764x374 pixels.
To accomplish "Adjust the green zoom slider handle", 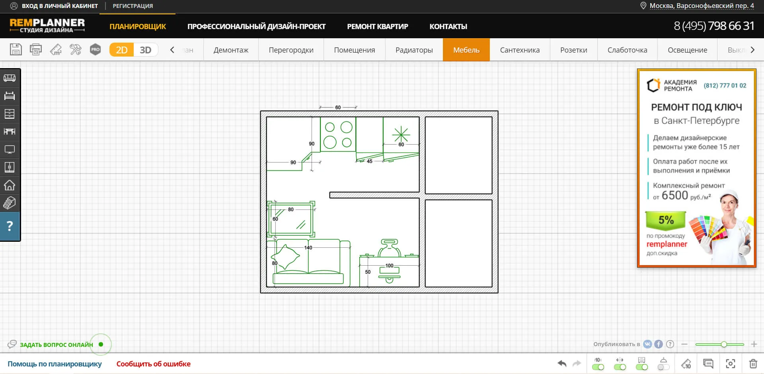I will point(724,344).
